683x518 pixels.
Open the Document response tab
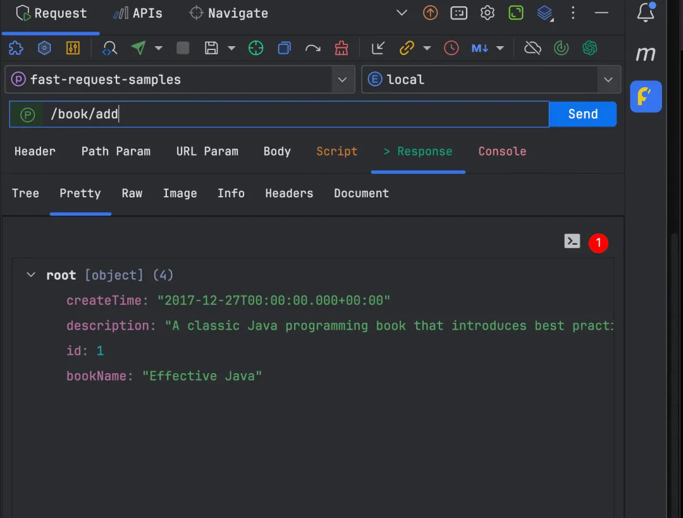point(362,194)
